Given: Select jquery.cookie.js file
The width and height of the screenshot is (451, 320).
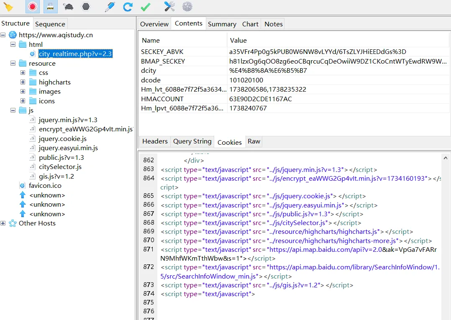Looking at the screenshot, I should pos(63,138).
